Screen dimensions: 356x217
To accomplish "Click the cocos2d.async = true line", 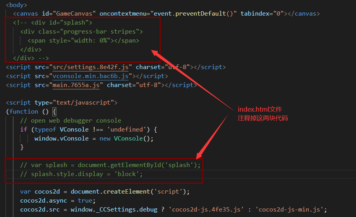I will (x=58, y=201).
